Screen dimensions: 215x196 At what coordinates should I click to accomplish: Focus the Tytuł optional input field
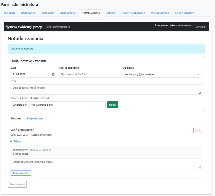click(x=90, y=74)
